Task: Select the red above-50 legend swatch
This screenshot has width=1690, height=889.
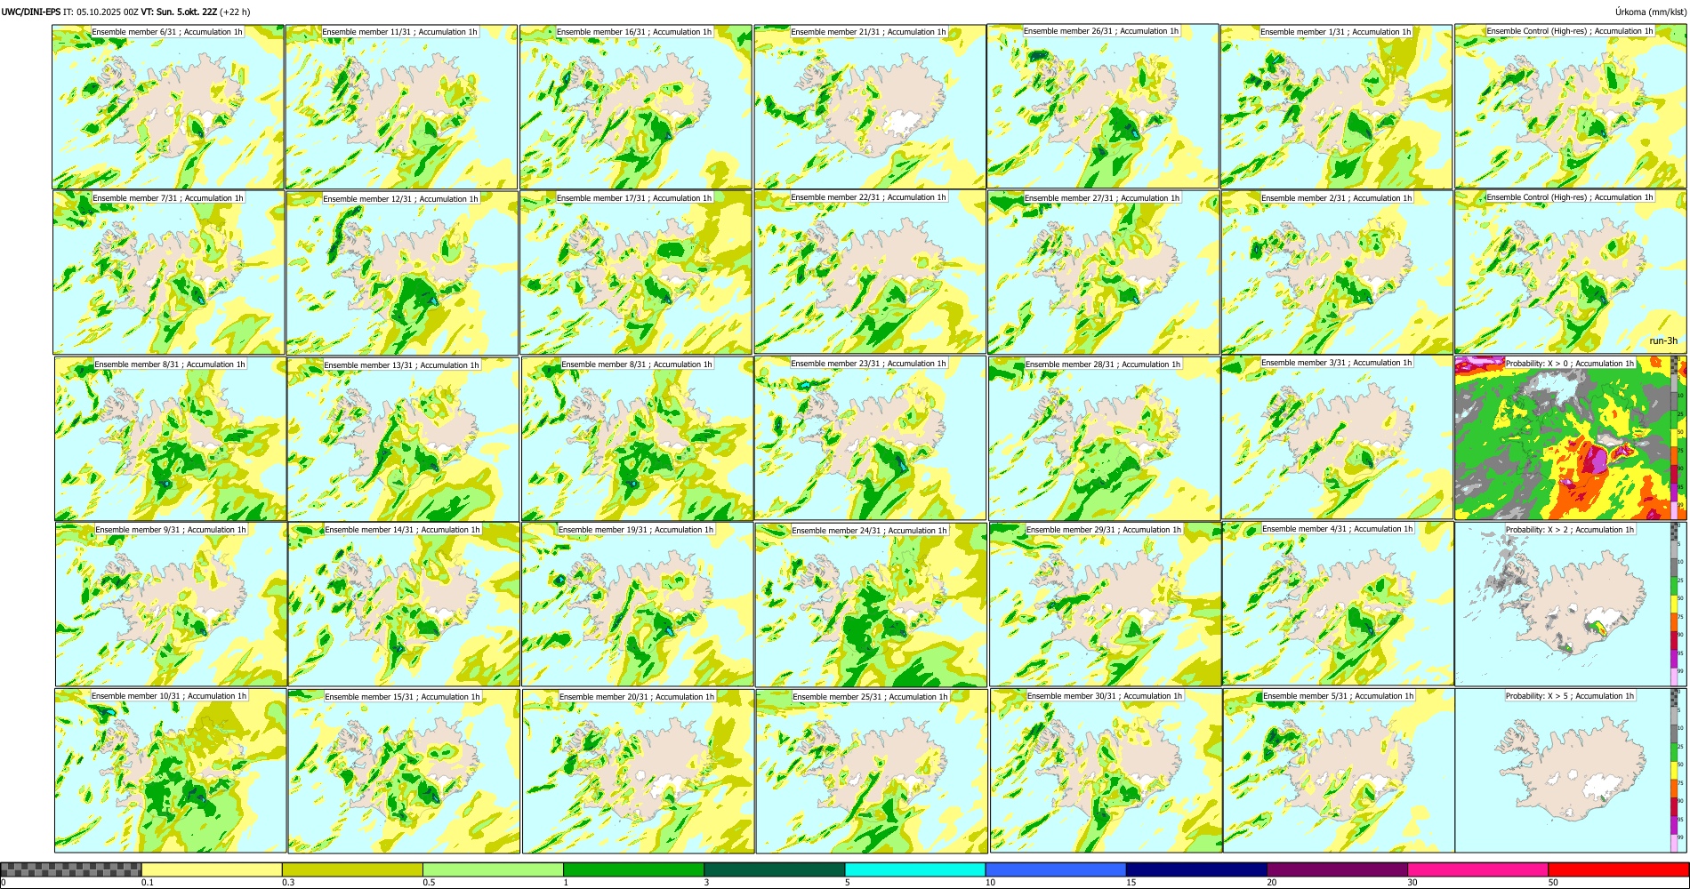Action: tap(1618, 869)
